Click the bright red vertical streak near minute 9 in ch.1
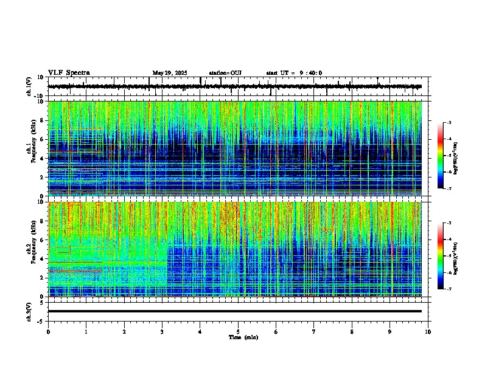This screenshot has height=372, width=482. [392, 148]
